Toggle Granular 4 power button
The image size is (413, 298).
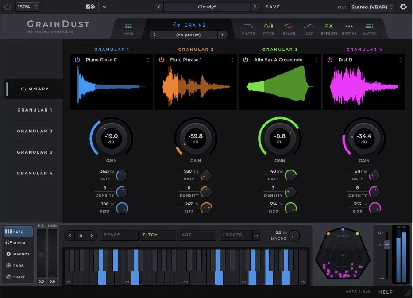click(330, 60)
